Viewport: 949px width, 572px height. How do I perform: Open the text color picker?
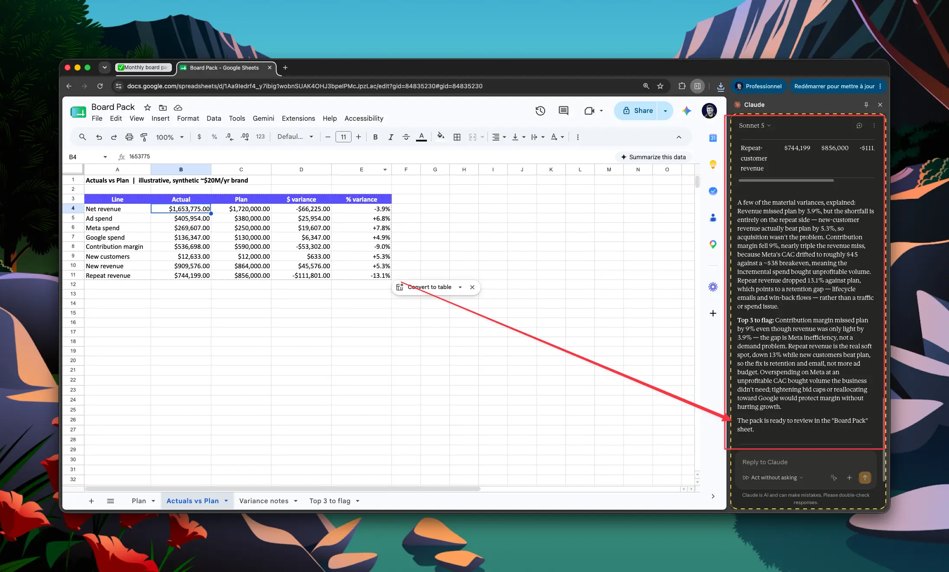(421, 137)
